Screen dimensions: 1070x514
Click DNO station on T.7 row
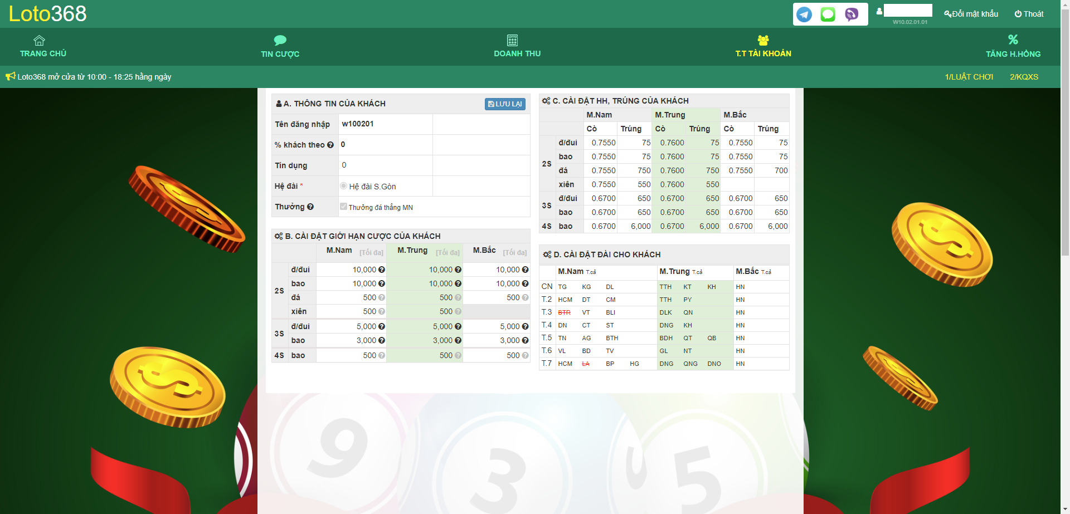[714, 364]
